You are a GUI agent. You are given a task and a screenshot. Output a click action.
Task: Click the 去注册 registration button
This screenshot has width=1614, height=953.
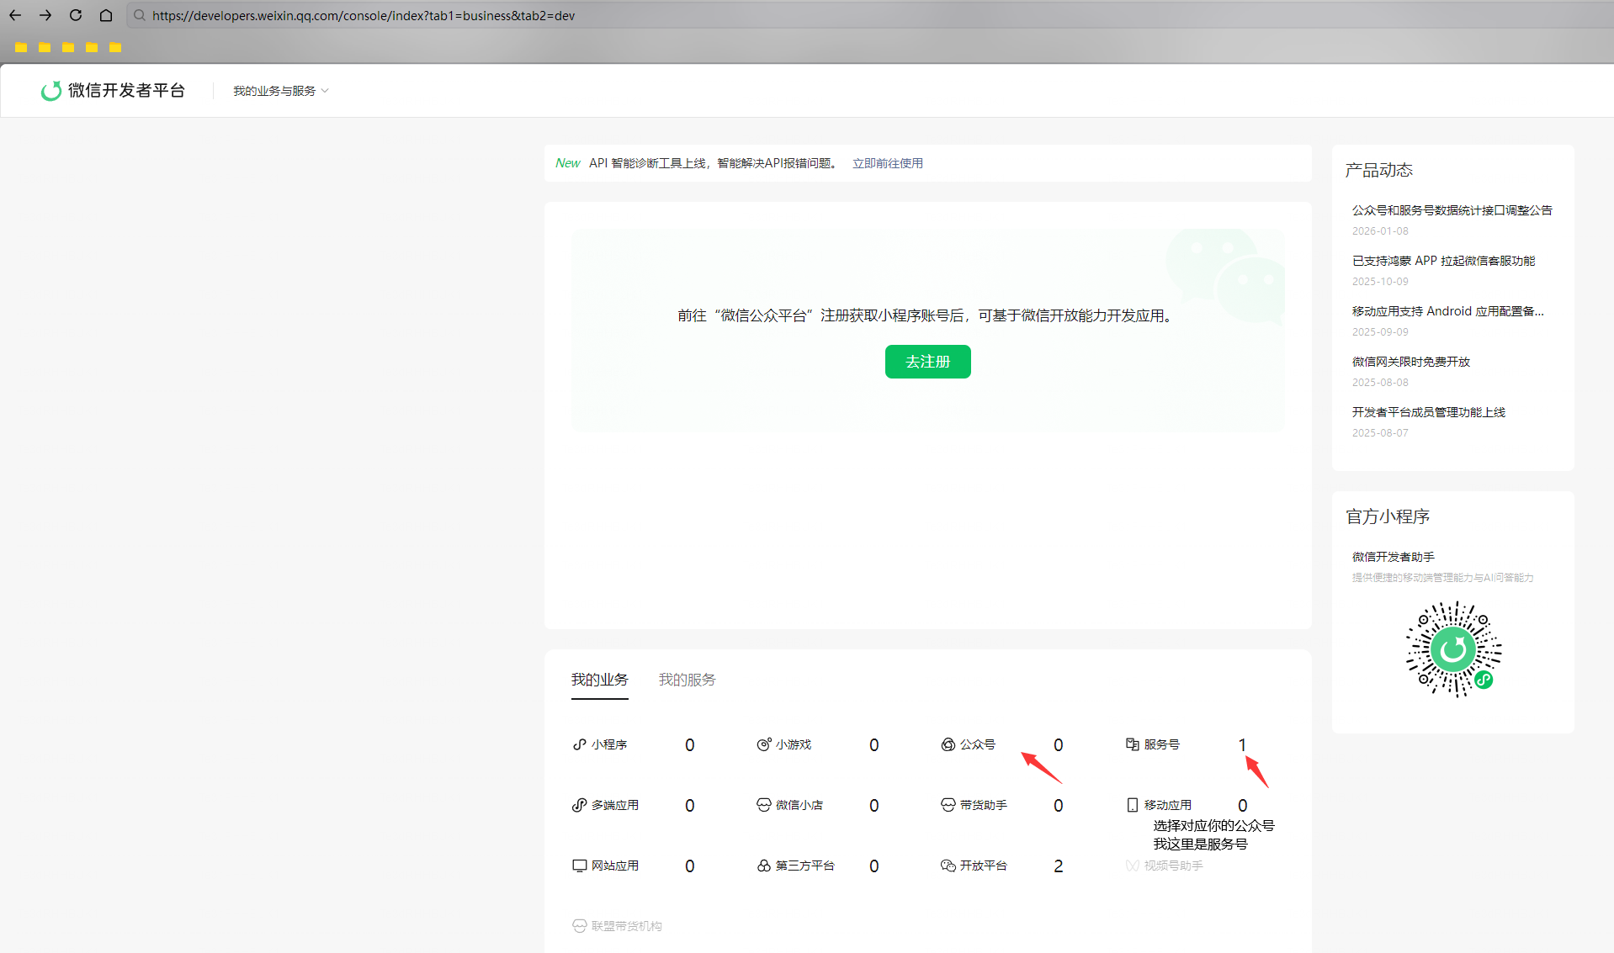click(927, 361)
